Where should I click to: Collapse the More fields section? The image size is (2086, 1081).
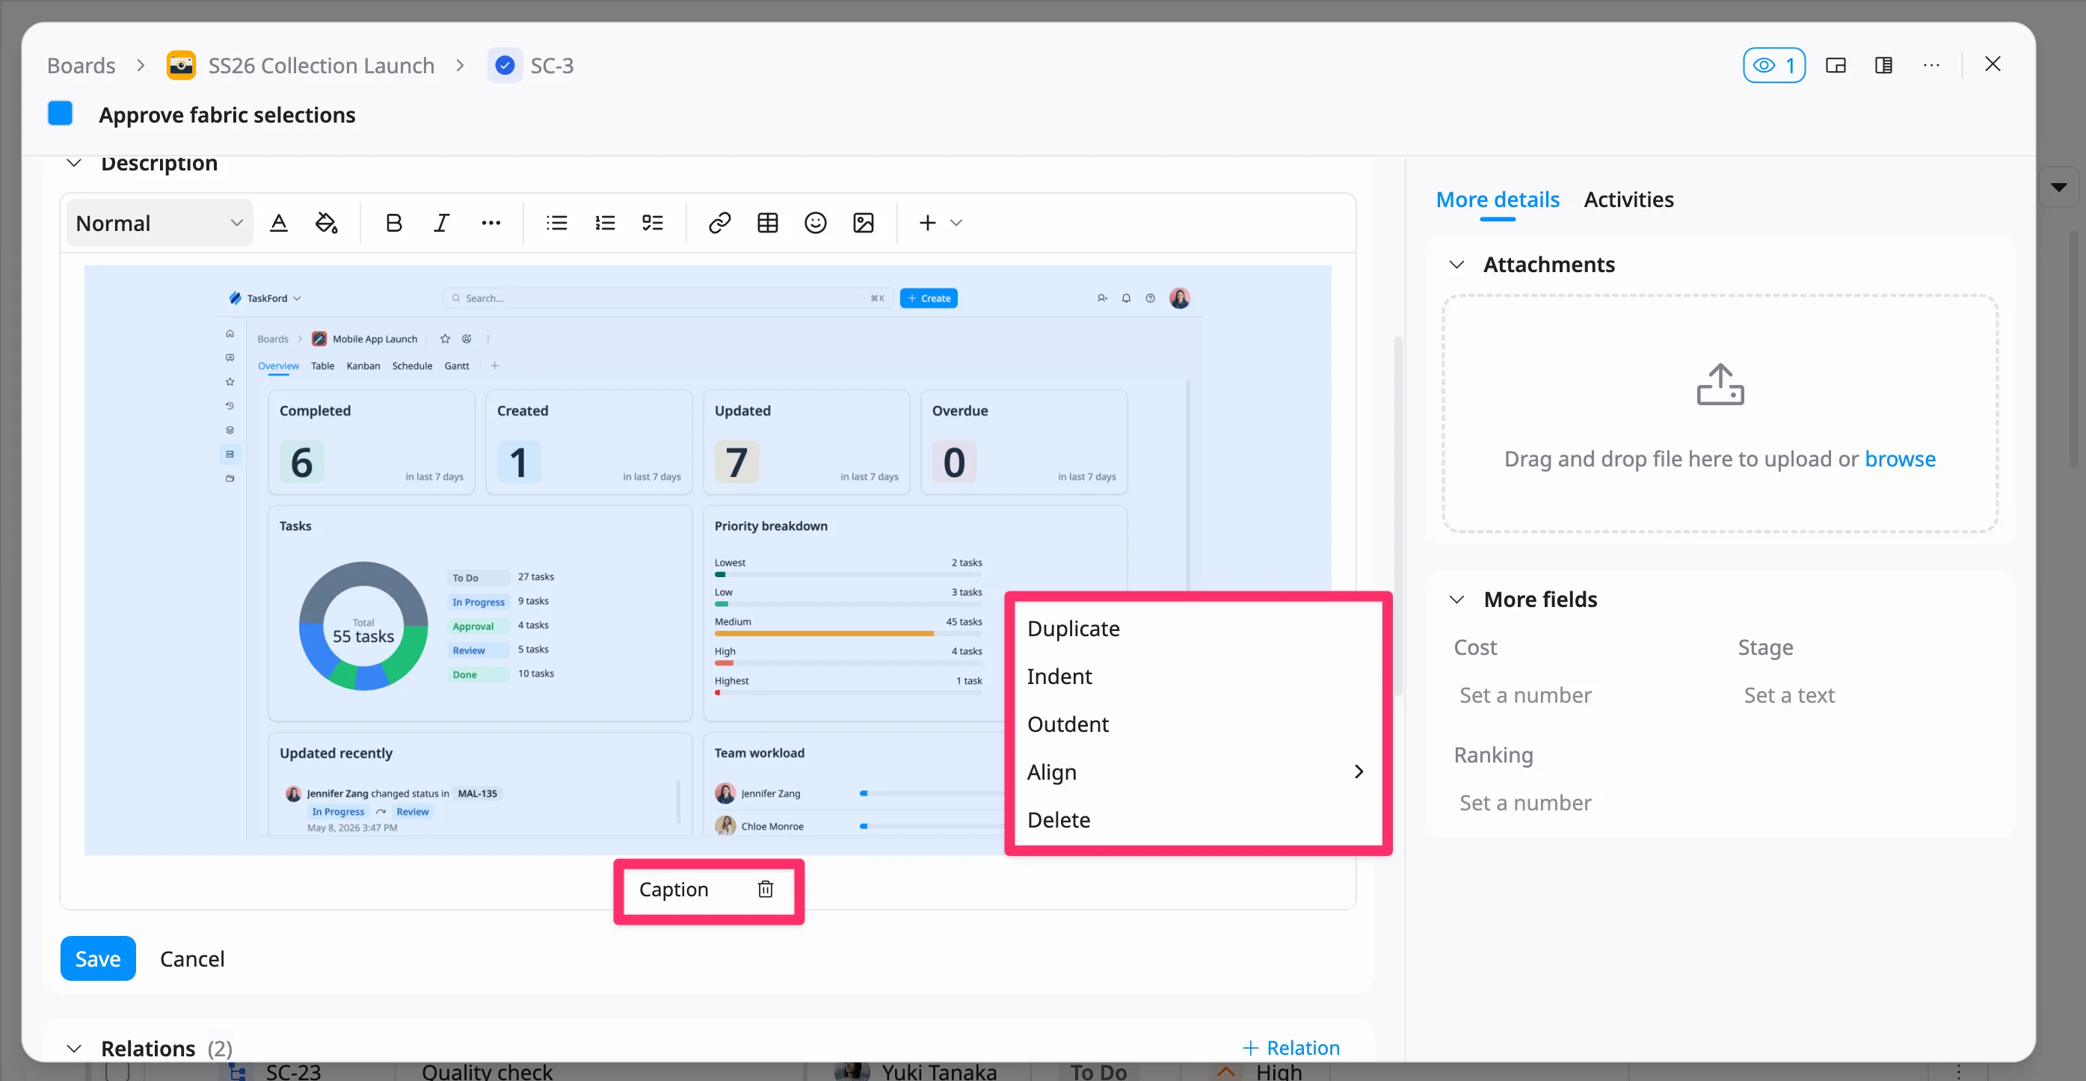1456,600
